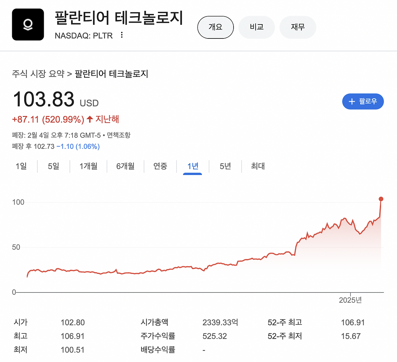Viewport: 397px width, 362px height.
Task: View the 1개월 price chart
Action: (88, 167)
